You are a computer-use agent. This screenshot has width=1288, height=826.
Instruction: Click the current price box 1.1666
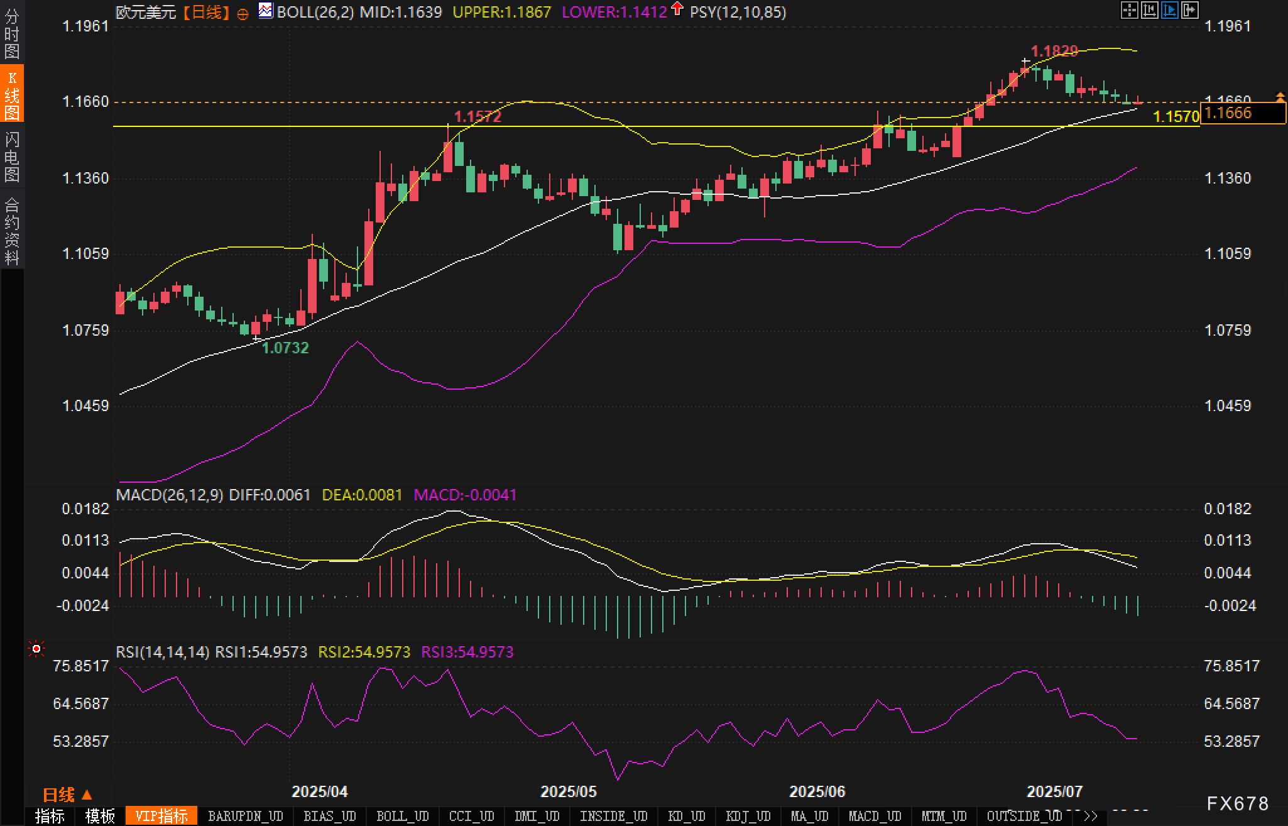point(1242,113)
